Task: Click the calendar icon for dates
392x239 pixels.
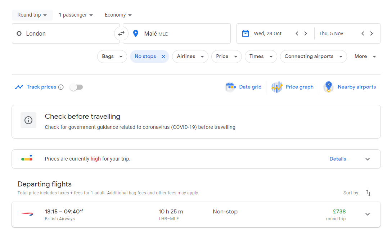Action: coord(245,33)
